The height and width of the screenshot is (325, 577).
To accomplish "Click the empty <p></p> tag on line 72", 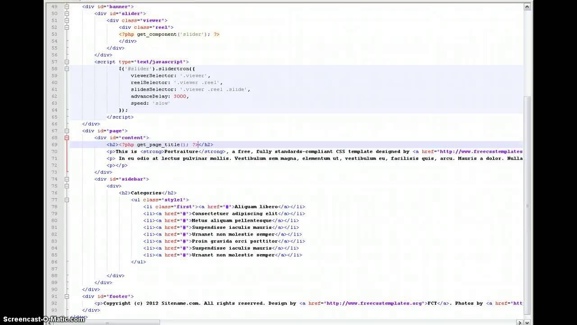I will click(x=117, y=166).
